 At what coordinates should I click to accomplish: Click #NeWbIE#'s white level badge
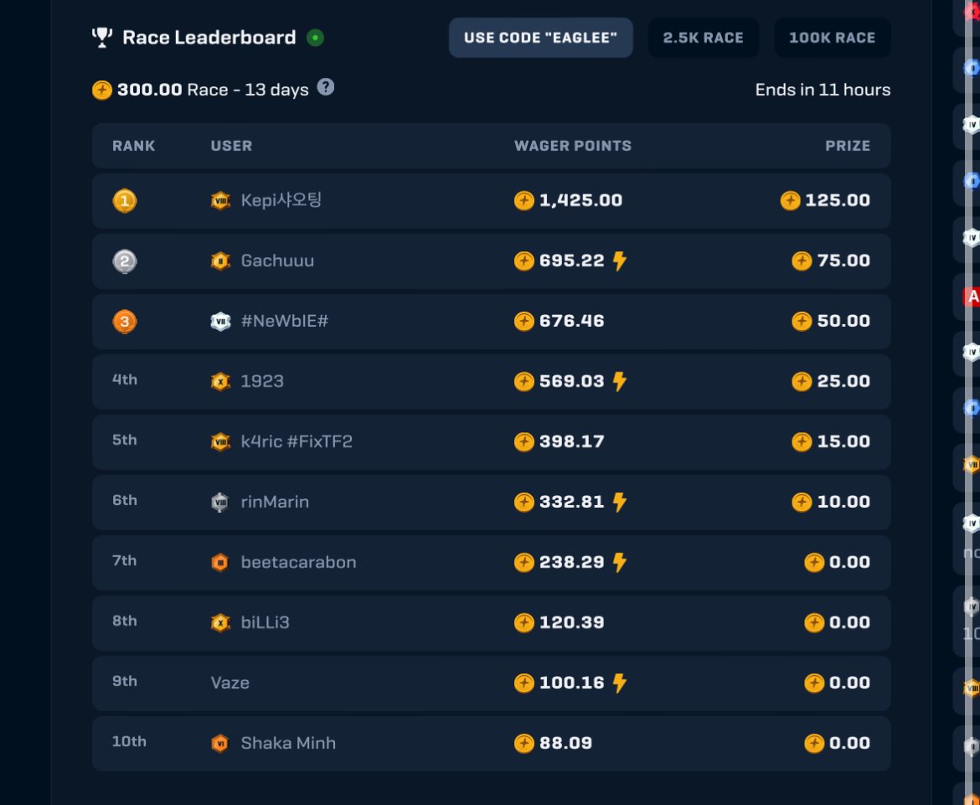click(x=220, y=322)
